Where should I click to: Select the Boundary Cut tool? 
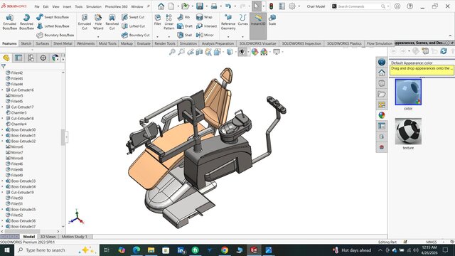pyautogui.click(x=136, y=35)
